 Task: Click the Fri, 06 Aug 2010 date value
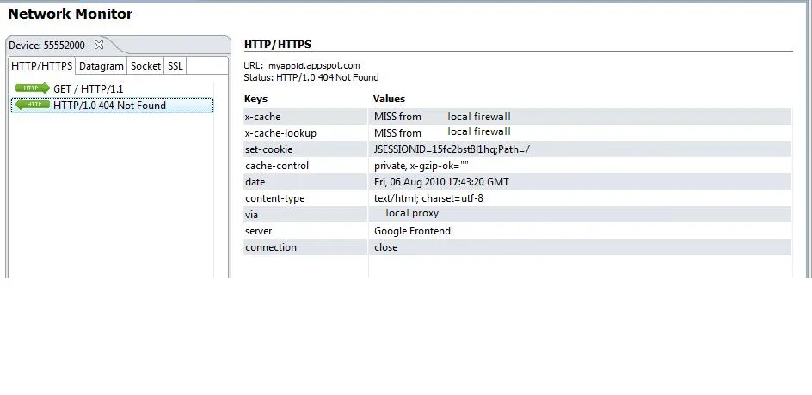coord(441,182)
